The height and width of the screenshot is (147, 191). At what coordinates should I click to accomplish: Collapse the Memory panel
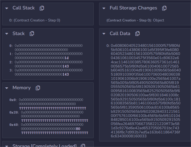coord(7,88)
